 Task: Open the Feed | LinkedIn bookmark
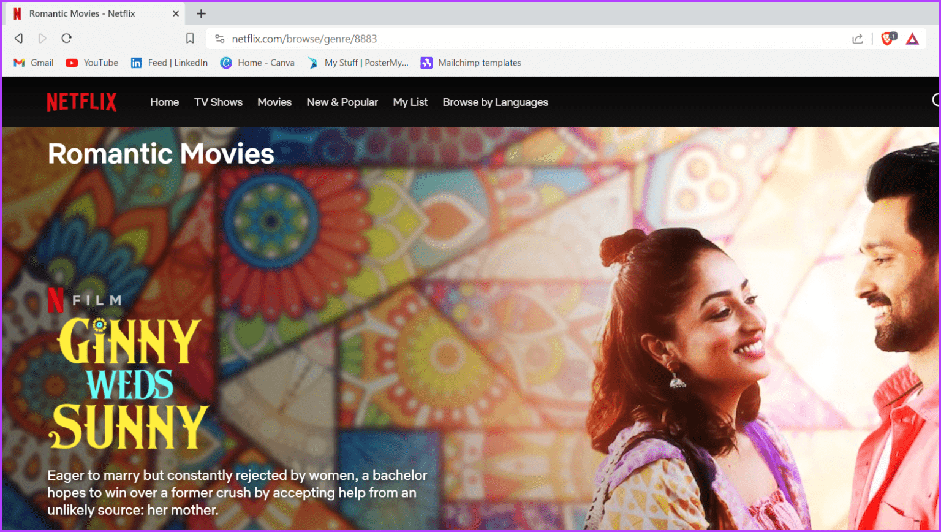[x=169, y=63]
